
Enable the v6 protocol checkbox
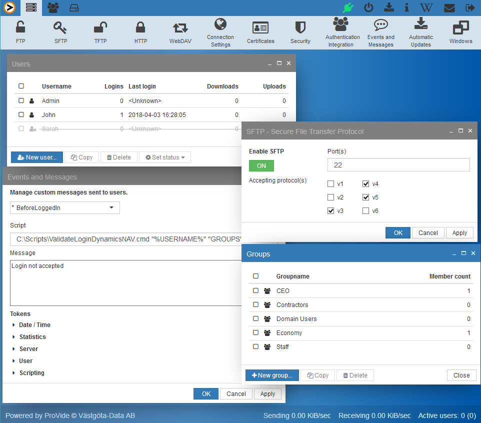click(365, 210)
